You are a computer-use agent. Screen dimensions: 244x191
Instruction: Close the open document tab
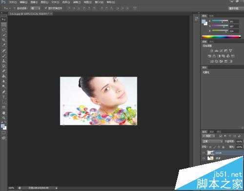tap(51, 14)
